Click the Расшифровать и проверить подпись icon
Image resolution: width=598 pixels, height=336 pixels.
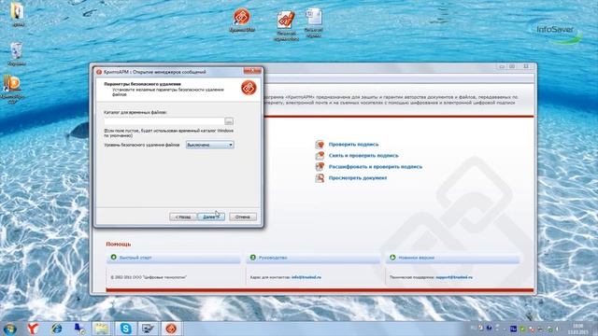point(320,166)
